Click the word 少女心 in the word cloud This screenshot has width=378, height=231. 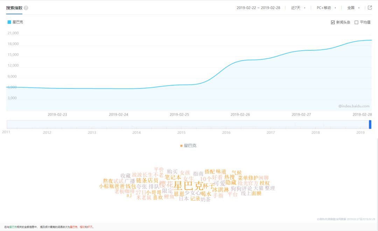click(x=192, y=193)
